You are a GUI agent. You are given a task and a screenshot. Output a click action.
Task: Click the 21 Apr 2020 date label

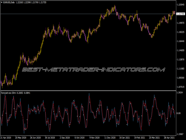coord(6,137)
